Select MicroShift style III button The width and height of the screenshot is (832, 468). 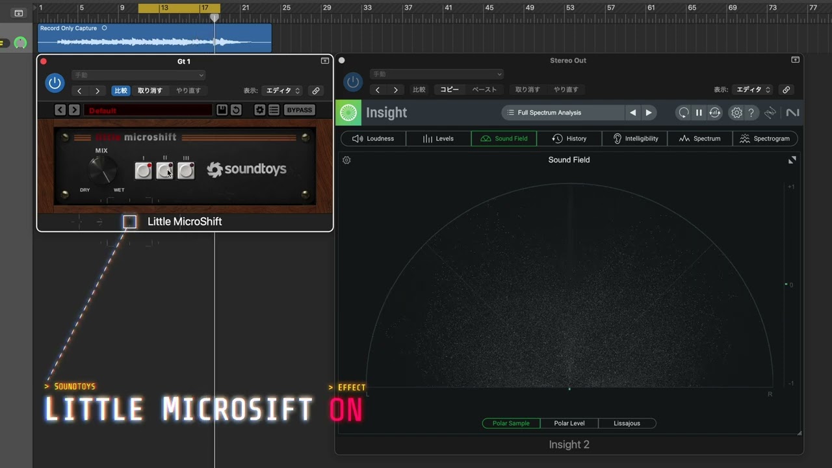pyautogui.click(x=186, y=170)
